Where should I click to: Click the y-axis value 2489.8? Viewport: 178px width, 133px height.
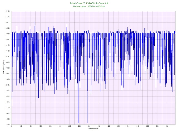coord(8,79)
